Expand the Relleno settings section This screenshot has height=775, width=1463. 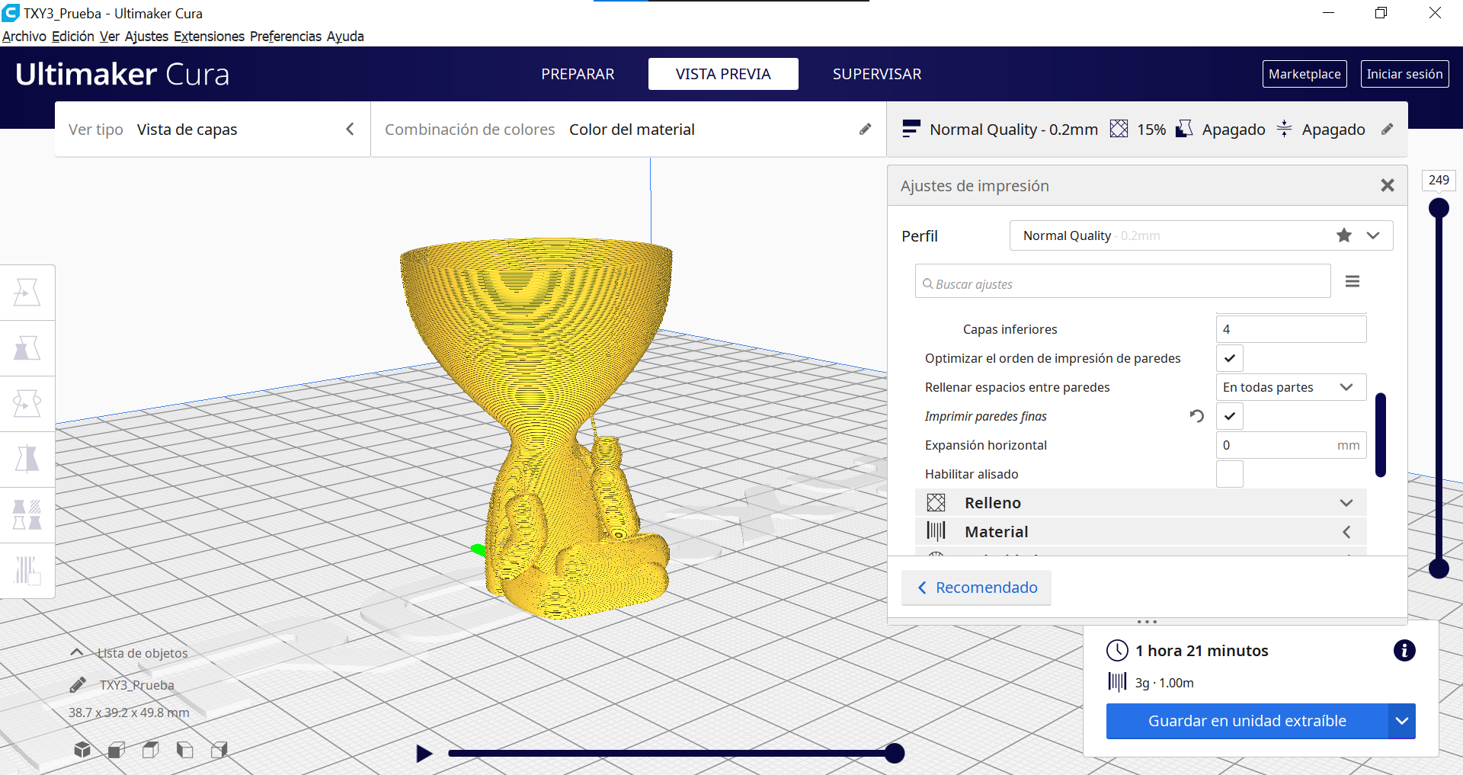(x=1141, y=503)
